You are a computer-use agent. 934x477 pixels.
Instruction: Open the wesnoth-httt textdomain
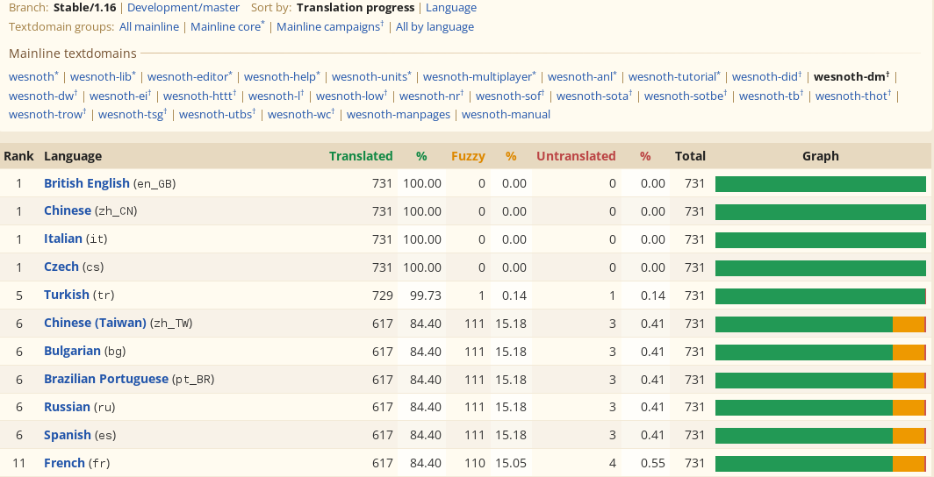[200, 96]
